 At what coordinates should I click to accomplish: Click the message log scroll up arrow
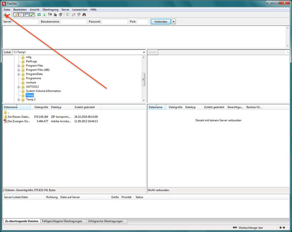pyautogui.click(x=287, y=28)
